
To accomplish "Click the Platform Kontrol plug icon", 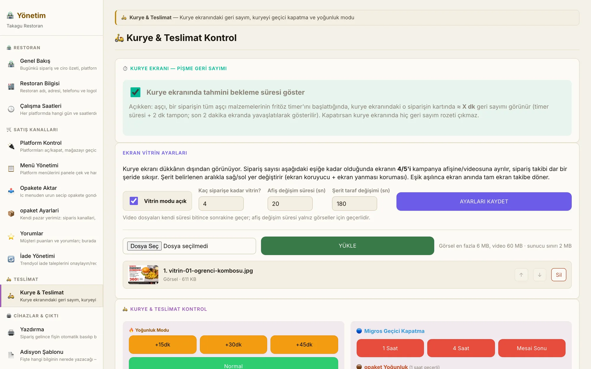I will click(11, 146).
